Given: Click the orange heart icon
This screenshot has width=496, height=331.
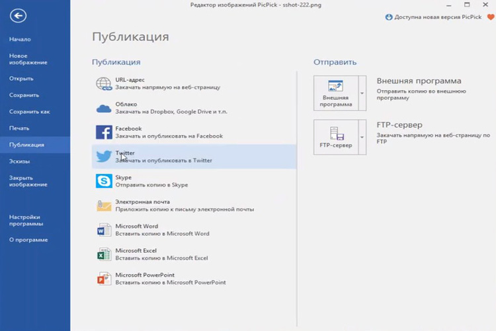Looking at the screenshot, I should point(491,17).
